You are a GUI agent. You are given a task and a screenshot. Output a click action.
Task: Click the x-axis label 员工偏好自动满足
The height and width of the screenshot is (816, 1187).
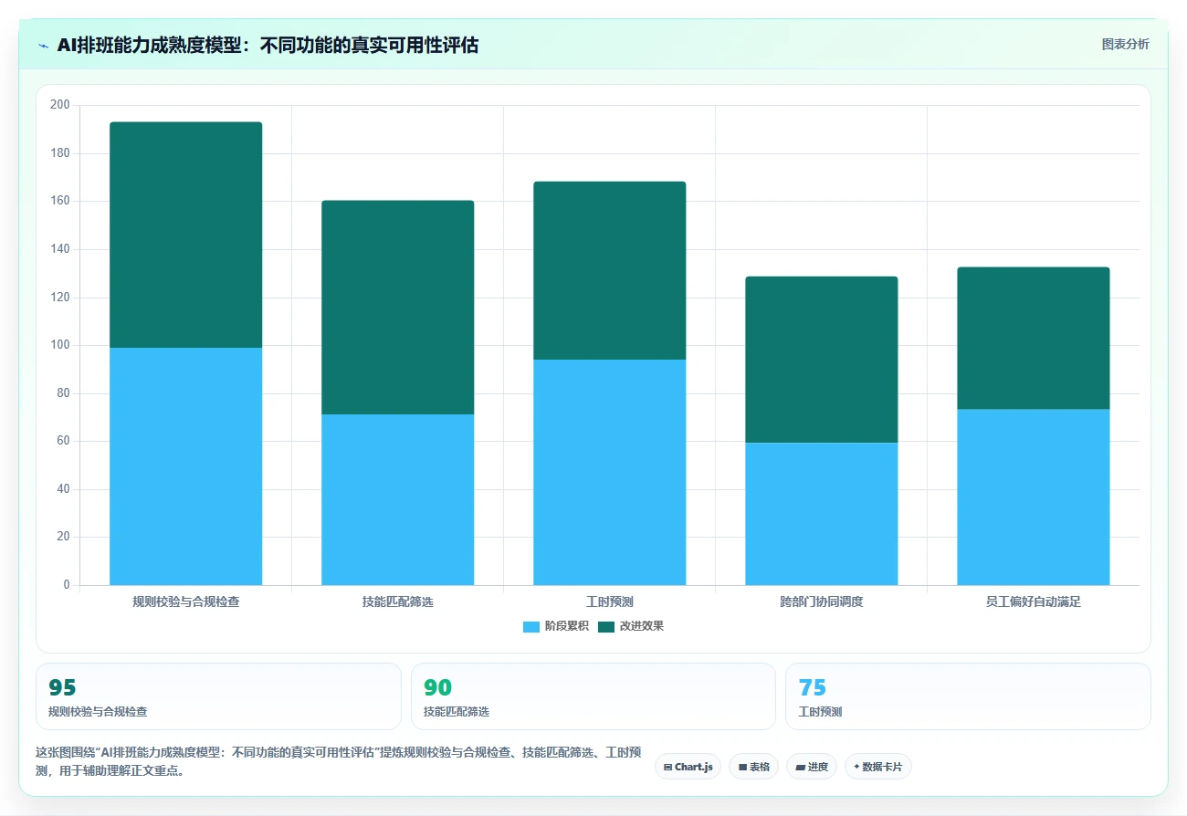[x=1033, y=602]
